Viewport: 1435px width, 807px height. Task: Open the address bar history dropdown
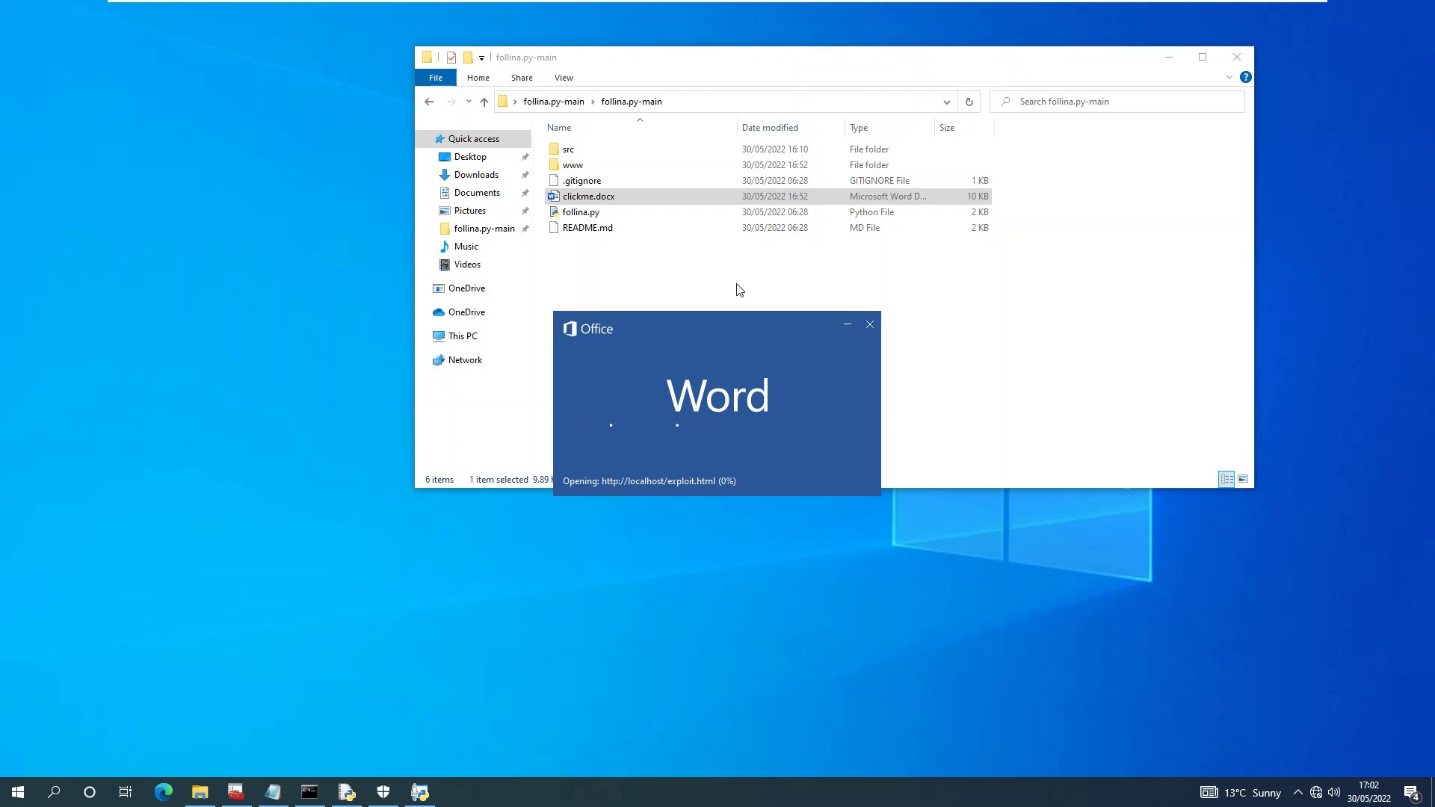(x=946, y=102)
